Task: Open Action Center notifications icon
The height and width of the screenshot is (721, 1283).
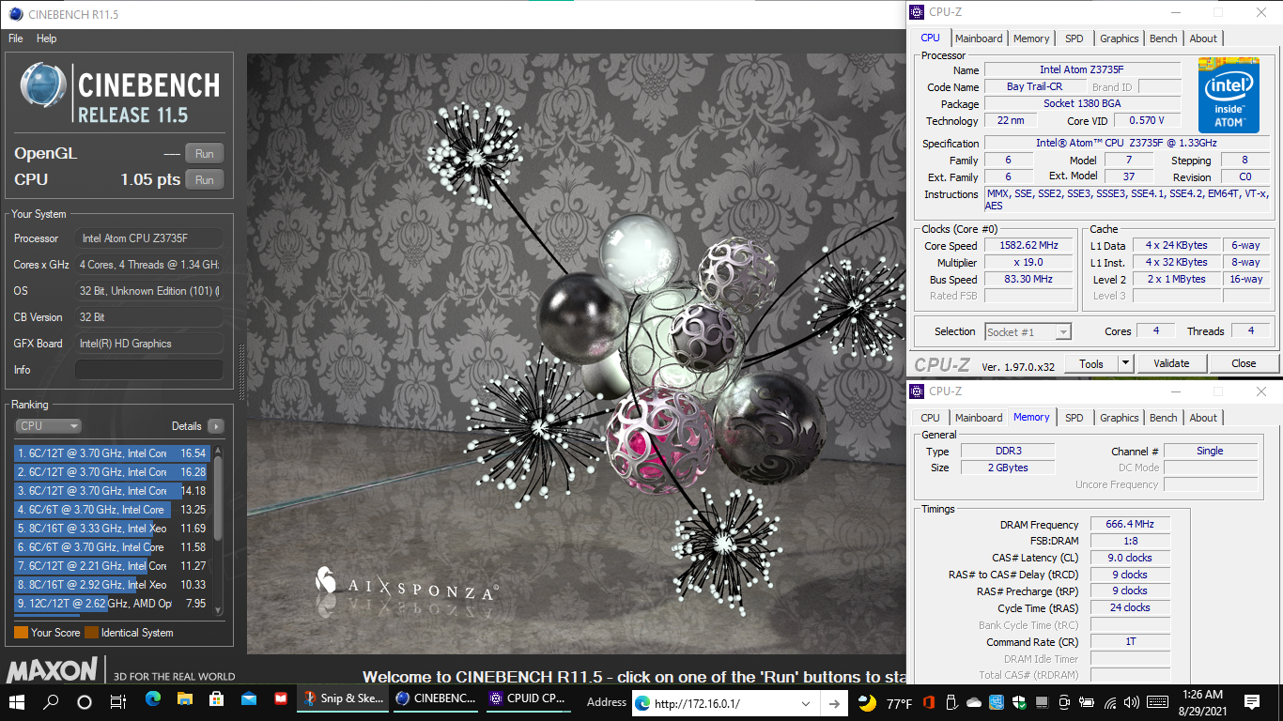Action: click(x=1251, y=702)
